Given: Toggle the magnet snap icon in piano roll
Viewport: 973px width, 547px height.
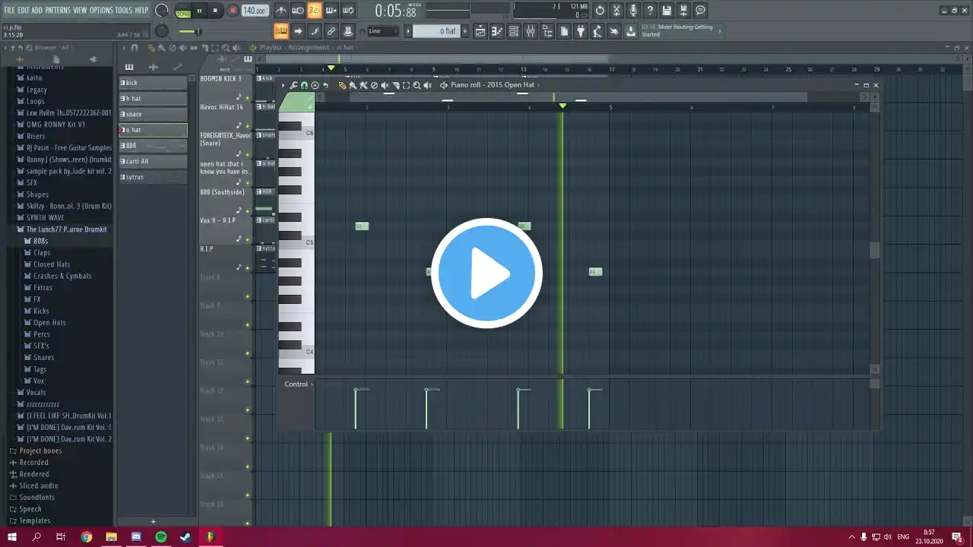Looking at the screenshot, I should [x=304, y=85].
